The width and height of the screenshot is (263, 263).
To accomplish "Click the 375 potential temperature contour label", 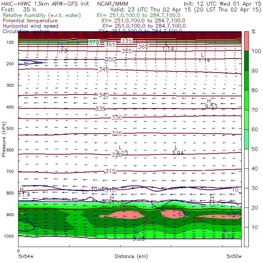I will click(x=127, y=41).
